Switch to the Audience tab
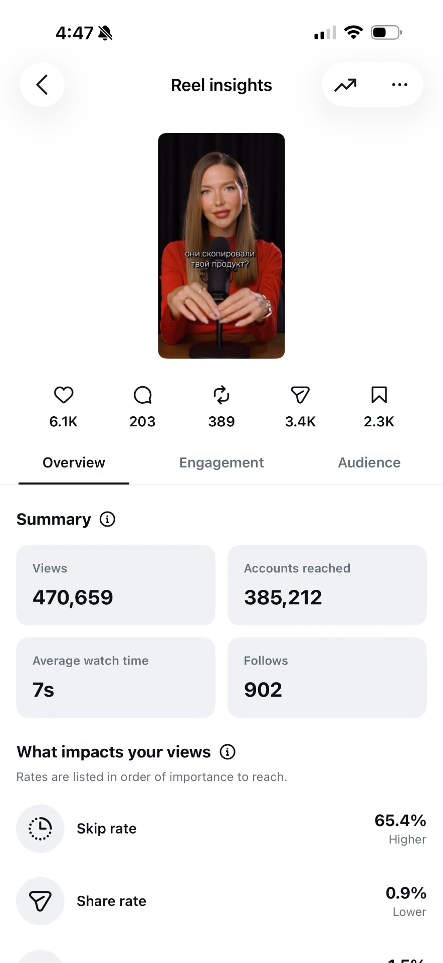This screenshot has height=963, width=443. (x=369, y=462)
